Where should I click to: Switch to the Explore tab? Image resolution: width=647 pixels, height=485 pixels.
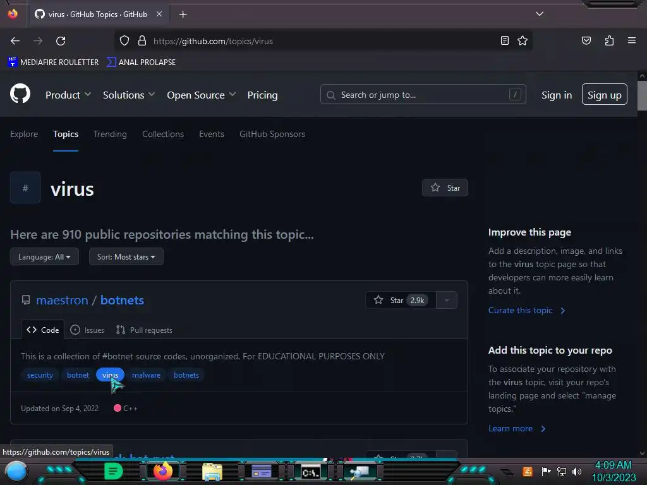(24, 134)
